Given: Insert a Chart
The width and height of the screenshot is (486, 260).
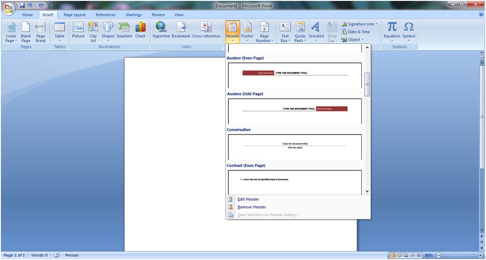Looking at the screenshot, I should point(140,30).
